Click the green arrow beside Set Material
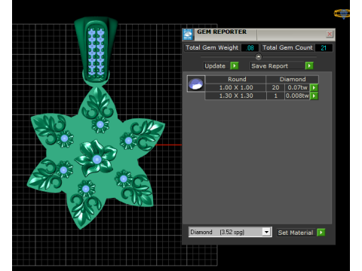The width and height of the screenshot is (362, 271). (321, 233)
